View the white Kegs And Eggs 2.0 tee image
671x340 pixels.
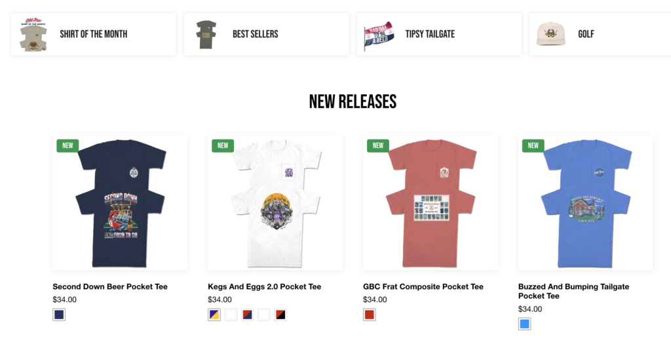coord(275,203)
